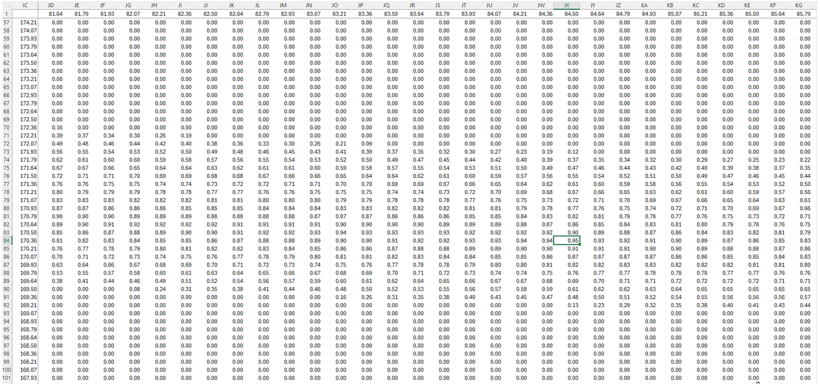Click cell 84.50 in row 1
This screenshot has width=820, height=391.
(567, 14)
